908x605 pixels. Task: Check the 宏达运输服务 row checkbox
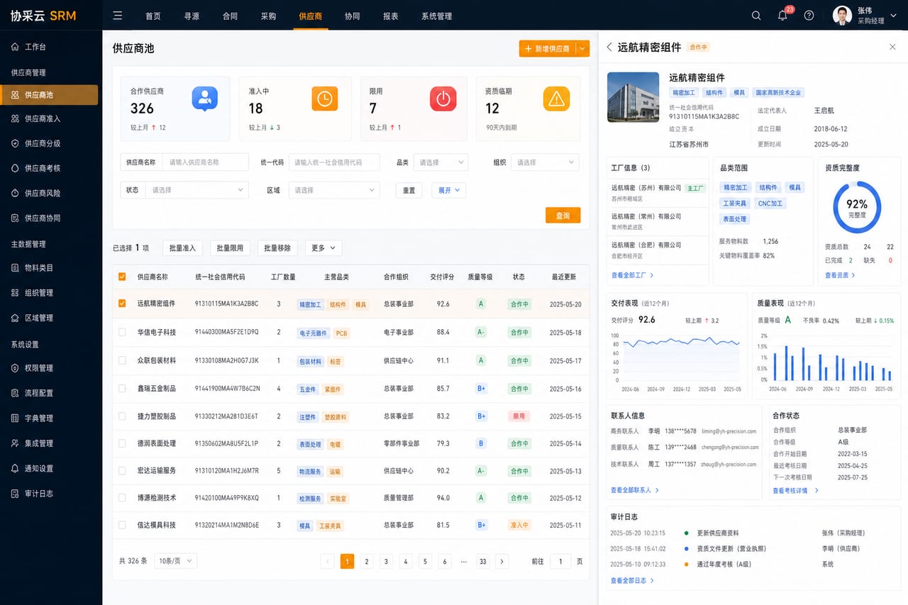[x=122, y=470]
